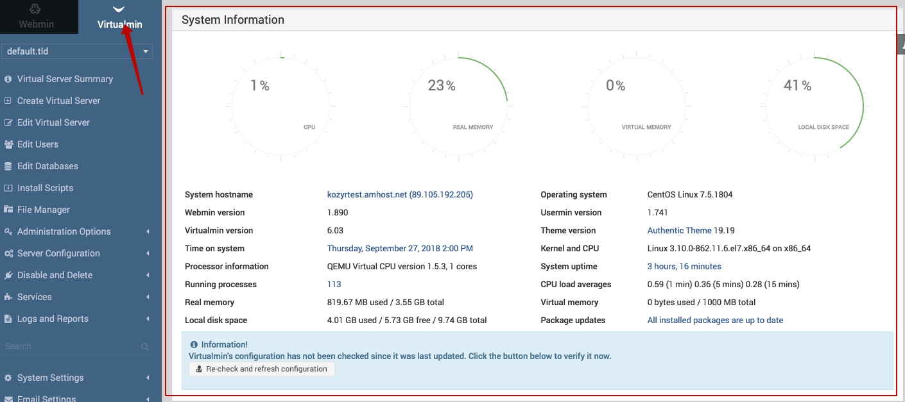The image size is (905, 402).
Task: Click the Edit Databases stack icon
Action: 8,167
